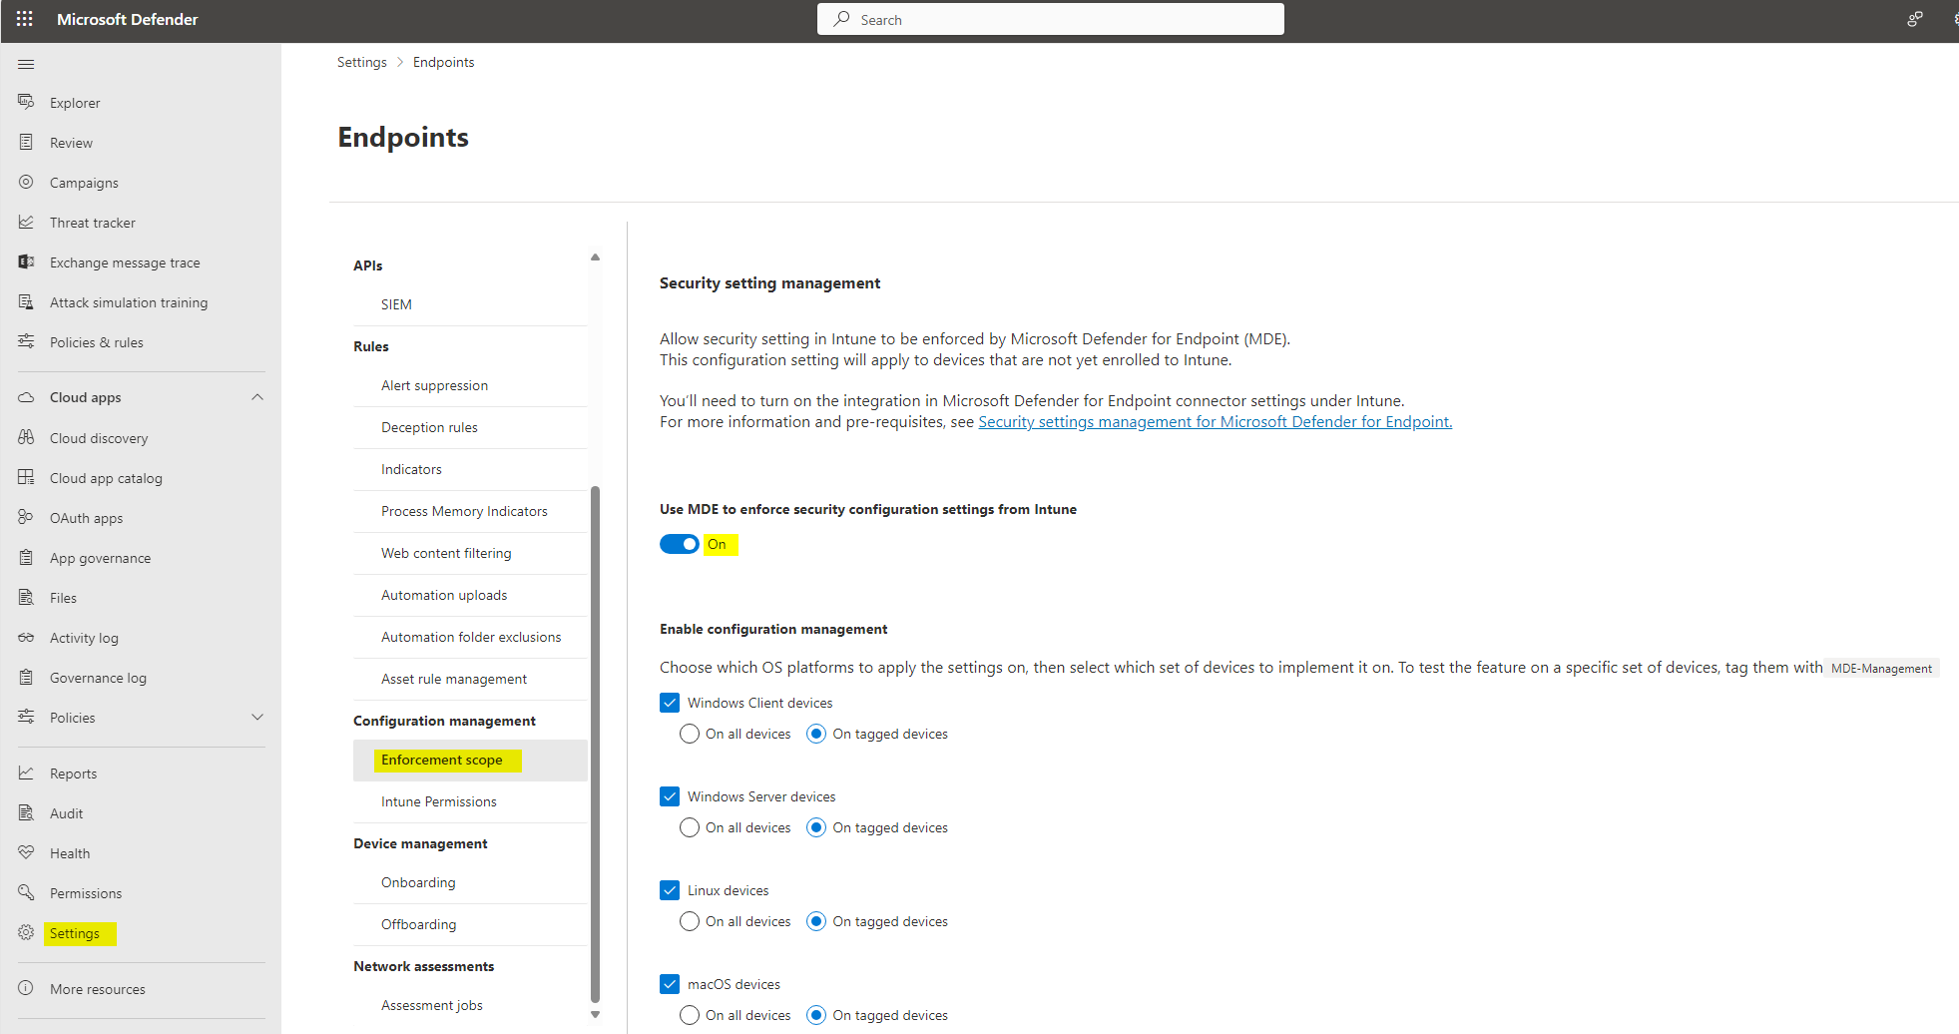Turn off the MDE enforcement toggle
The image size is (1959, 1034).
(679, 544)
